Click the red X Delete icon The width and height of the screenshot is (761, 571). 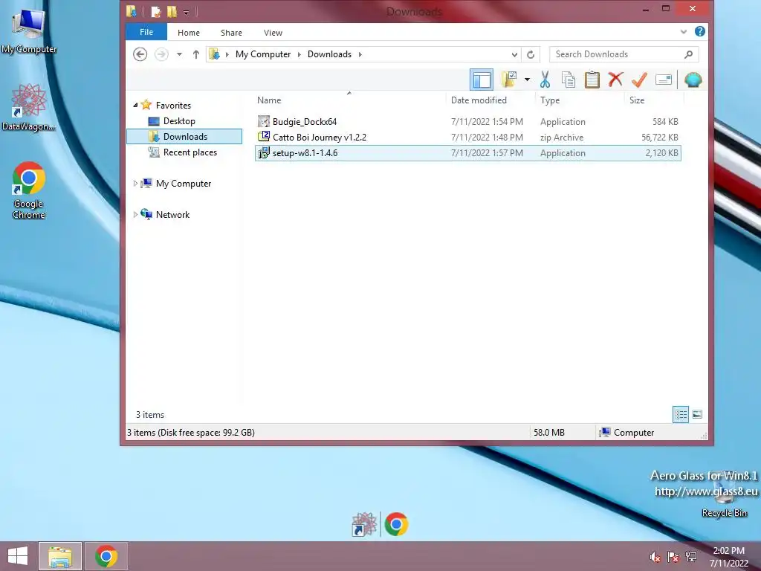[x=615, y=79]
